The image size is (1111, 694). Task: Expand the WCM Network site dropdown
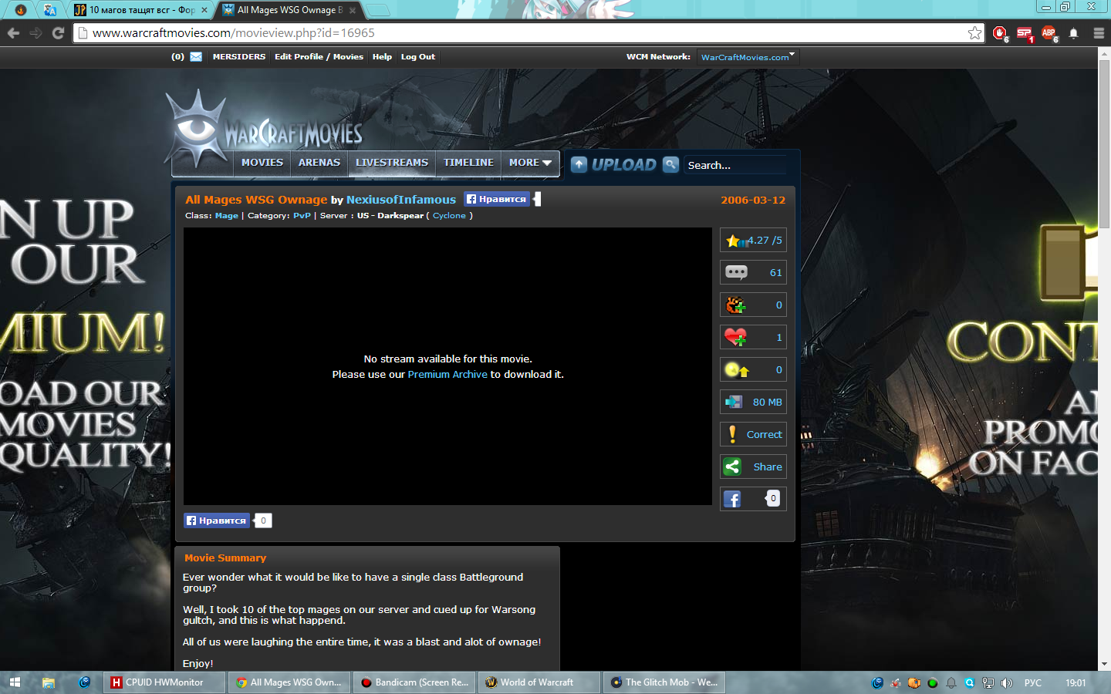[748, 56]
